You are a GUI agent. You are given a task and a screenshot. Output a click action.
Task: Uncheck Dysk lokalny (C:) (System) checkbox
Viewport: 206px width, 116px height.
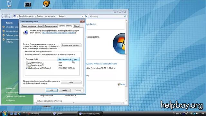pyautogui.click(x=27, y=68)
